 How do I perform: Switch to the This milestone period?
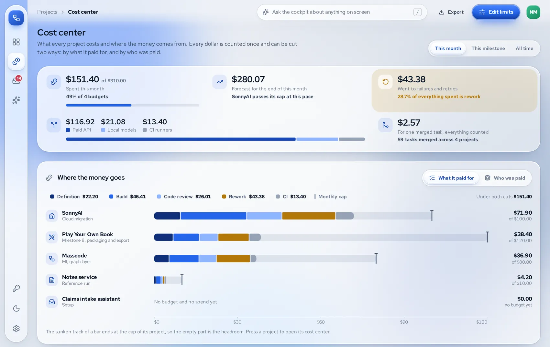tap(488, 48)
